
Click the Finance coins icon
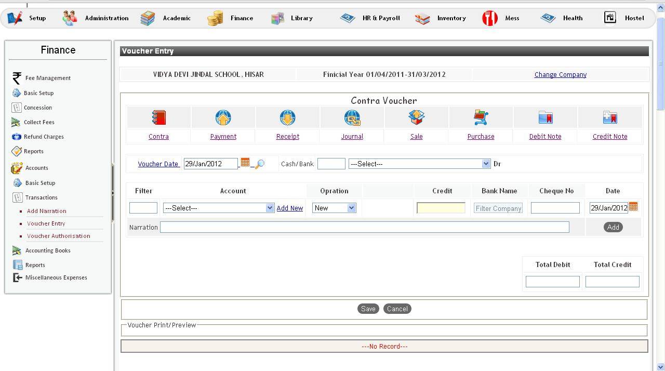point(215,18)
